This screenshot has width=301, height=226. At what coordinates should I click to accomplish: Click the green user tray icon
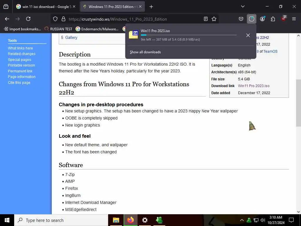click(249, 220)
